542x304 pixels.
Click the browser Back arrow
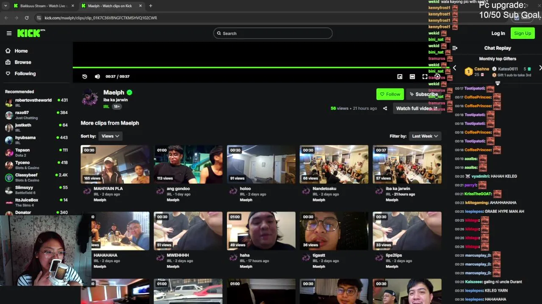[x=6, y=18]
